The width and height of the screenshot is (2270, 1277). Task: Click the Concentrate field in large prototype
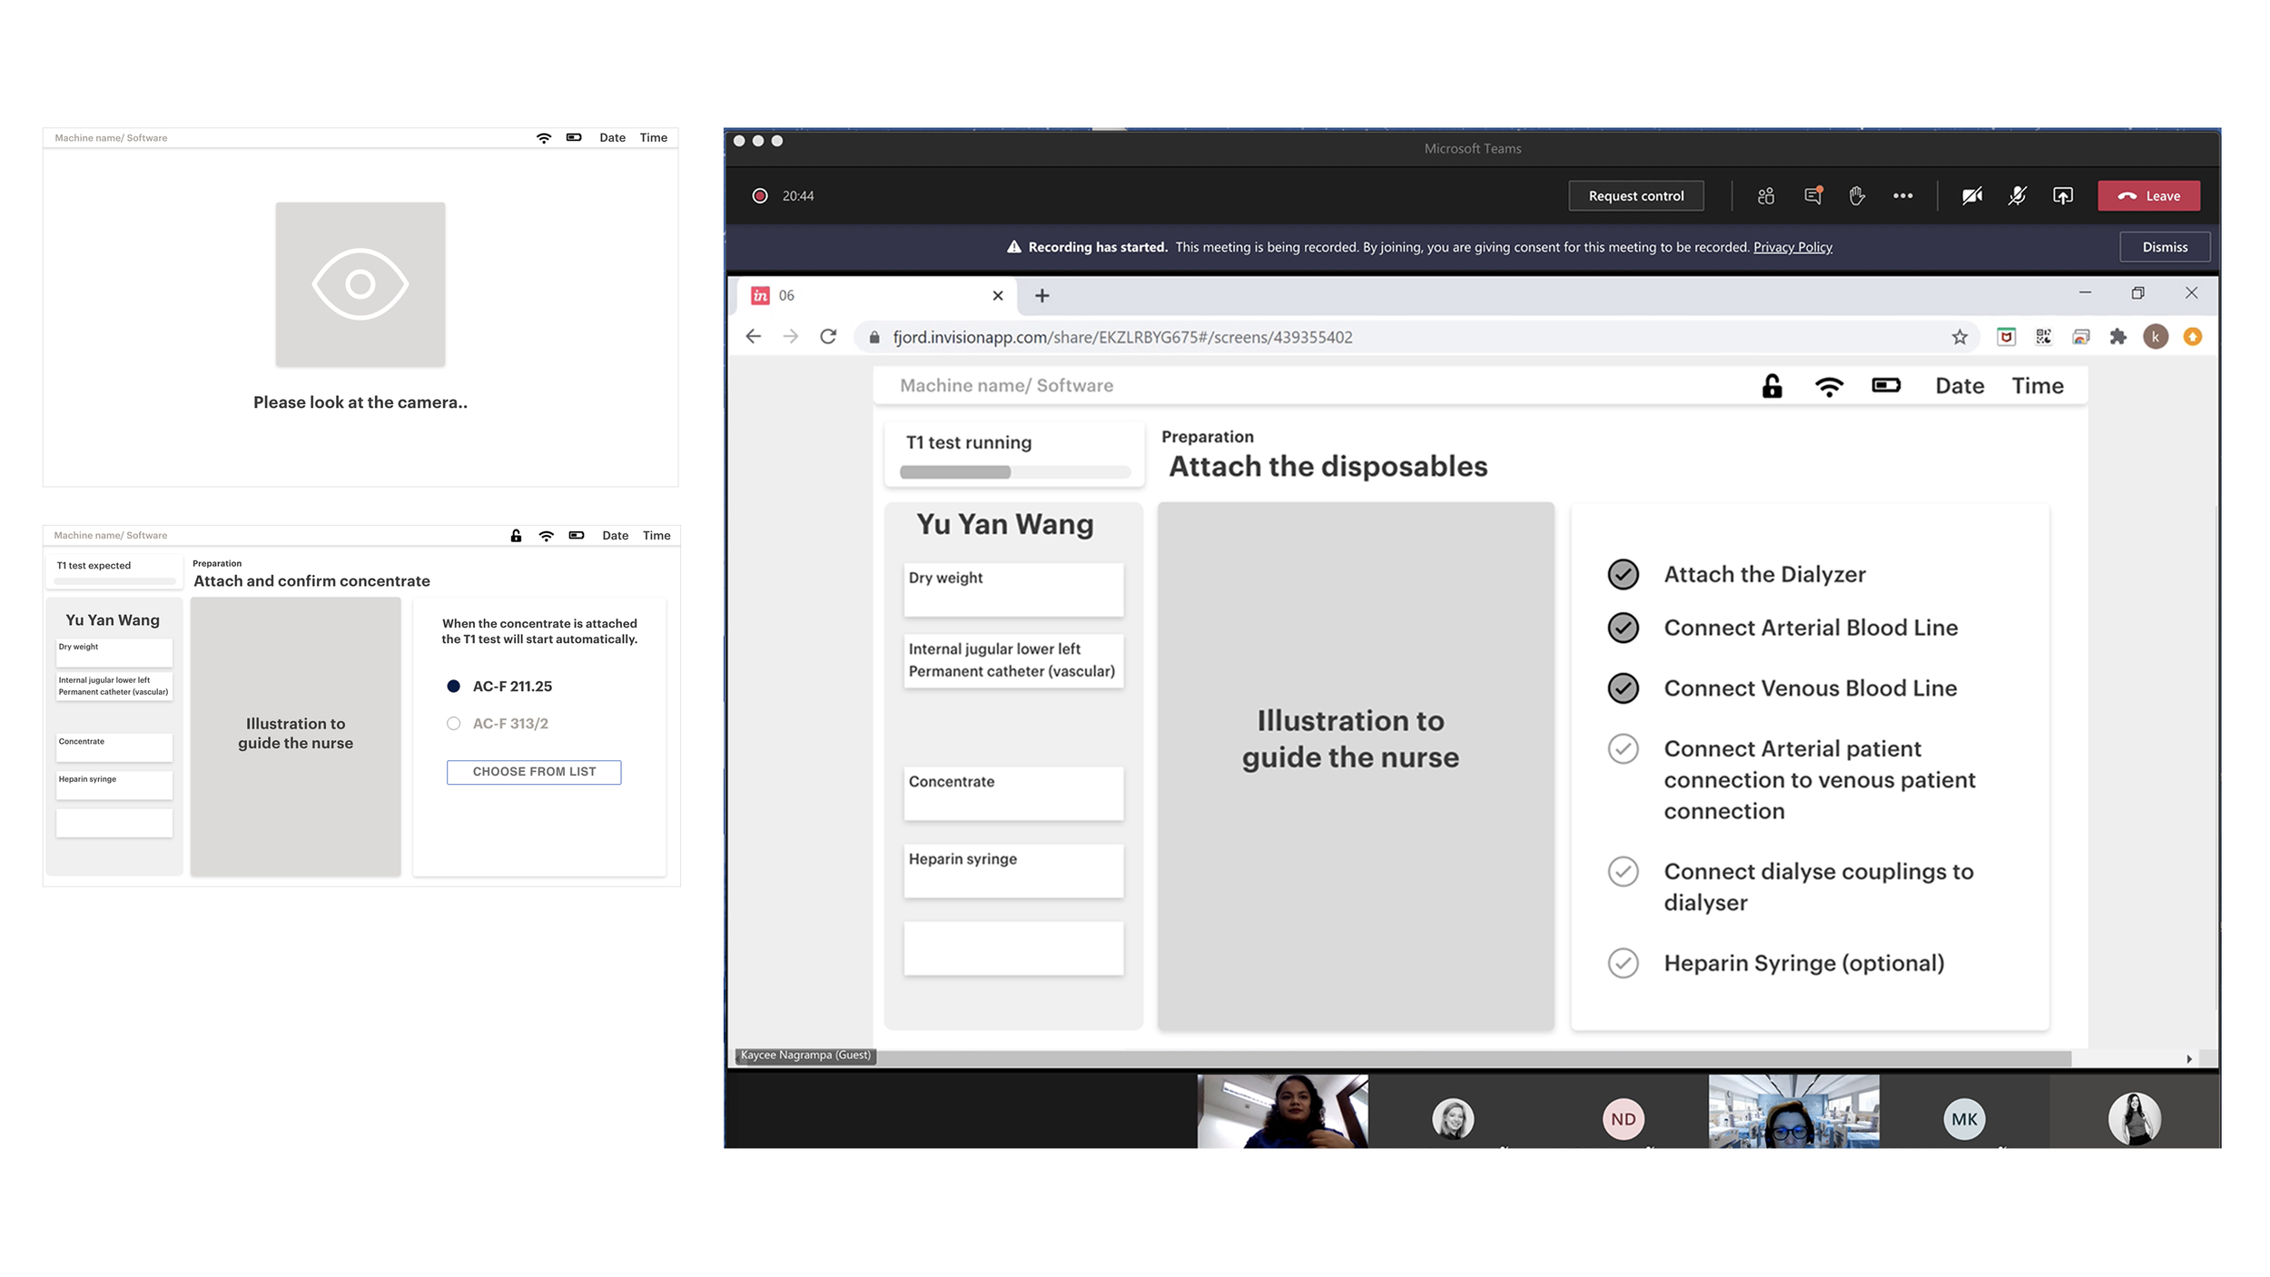click(x=1013, y=793)
